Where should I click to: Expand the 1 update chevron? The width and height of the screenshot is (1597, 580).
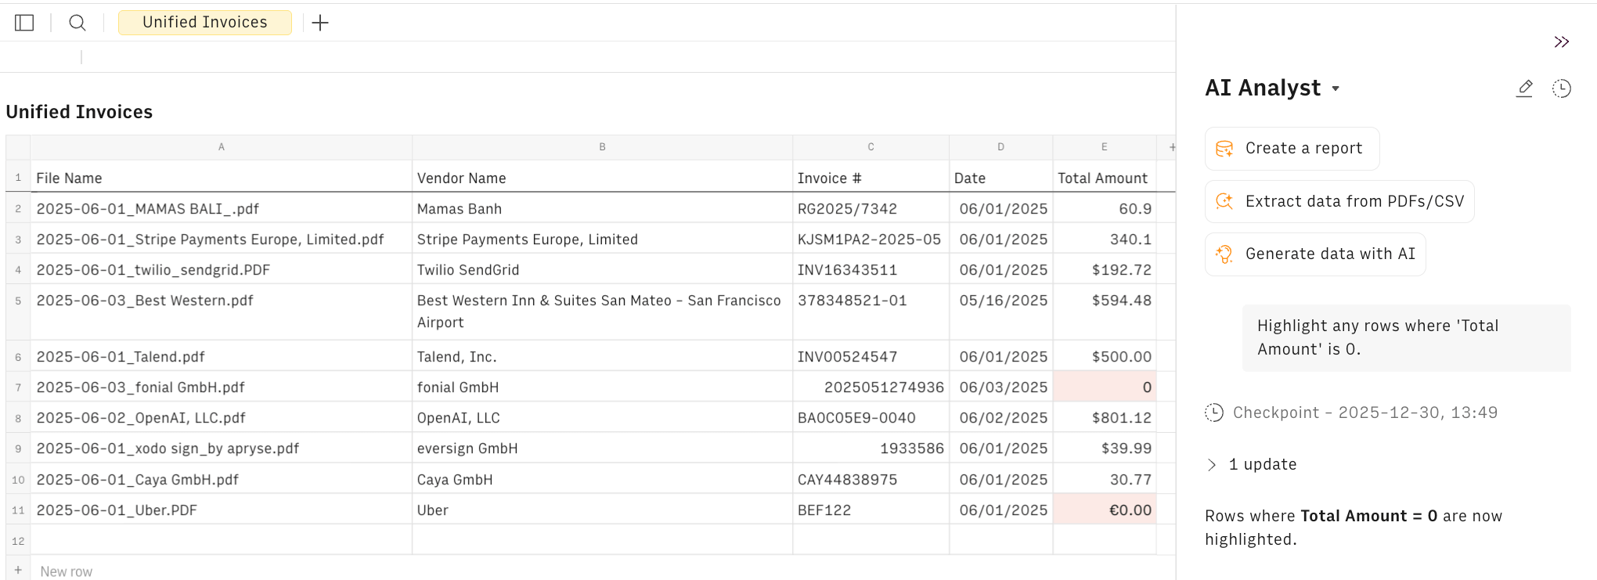[x=1212, y=465]
